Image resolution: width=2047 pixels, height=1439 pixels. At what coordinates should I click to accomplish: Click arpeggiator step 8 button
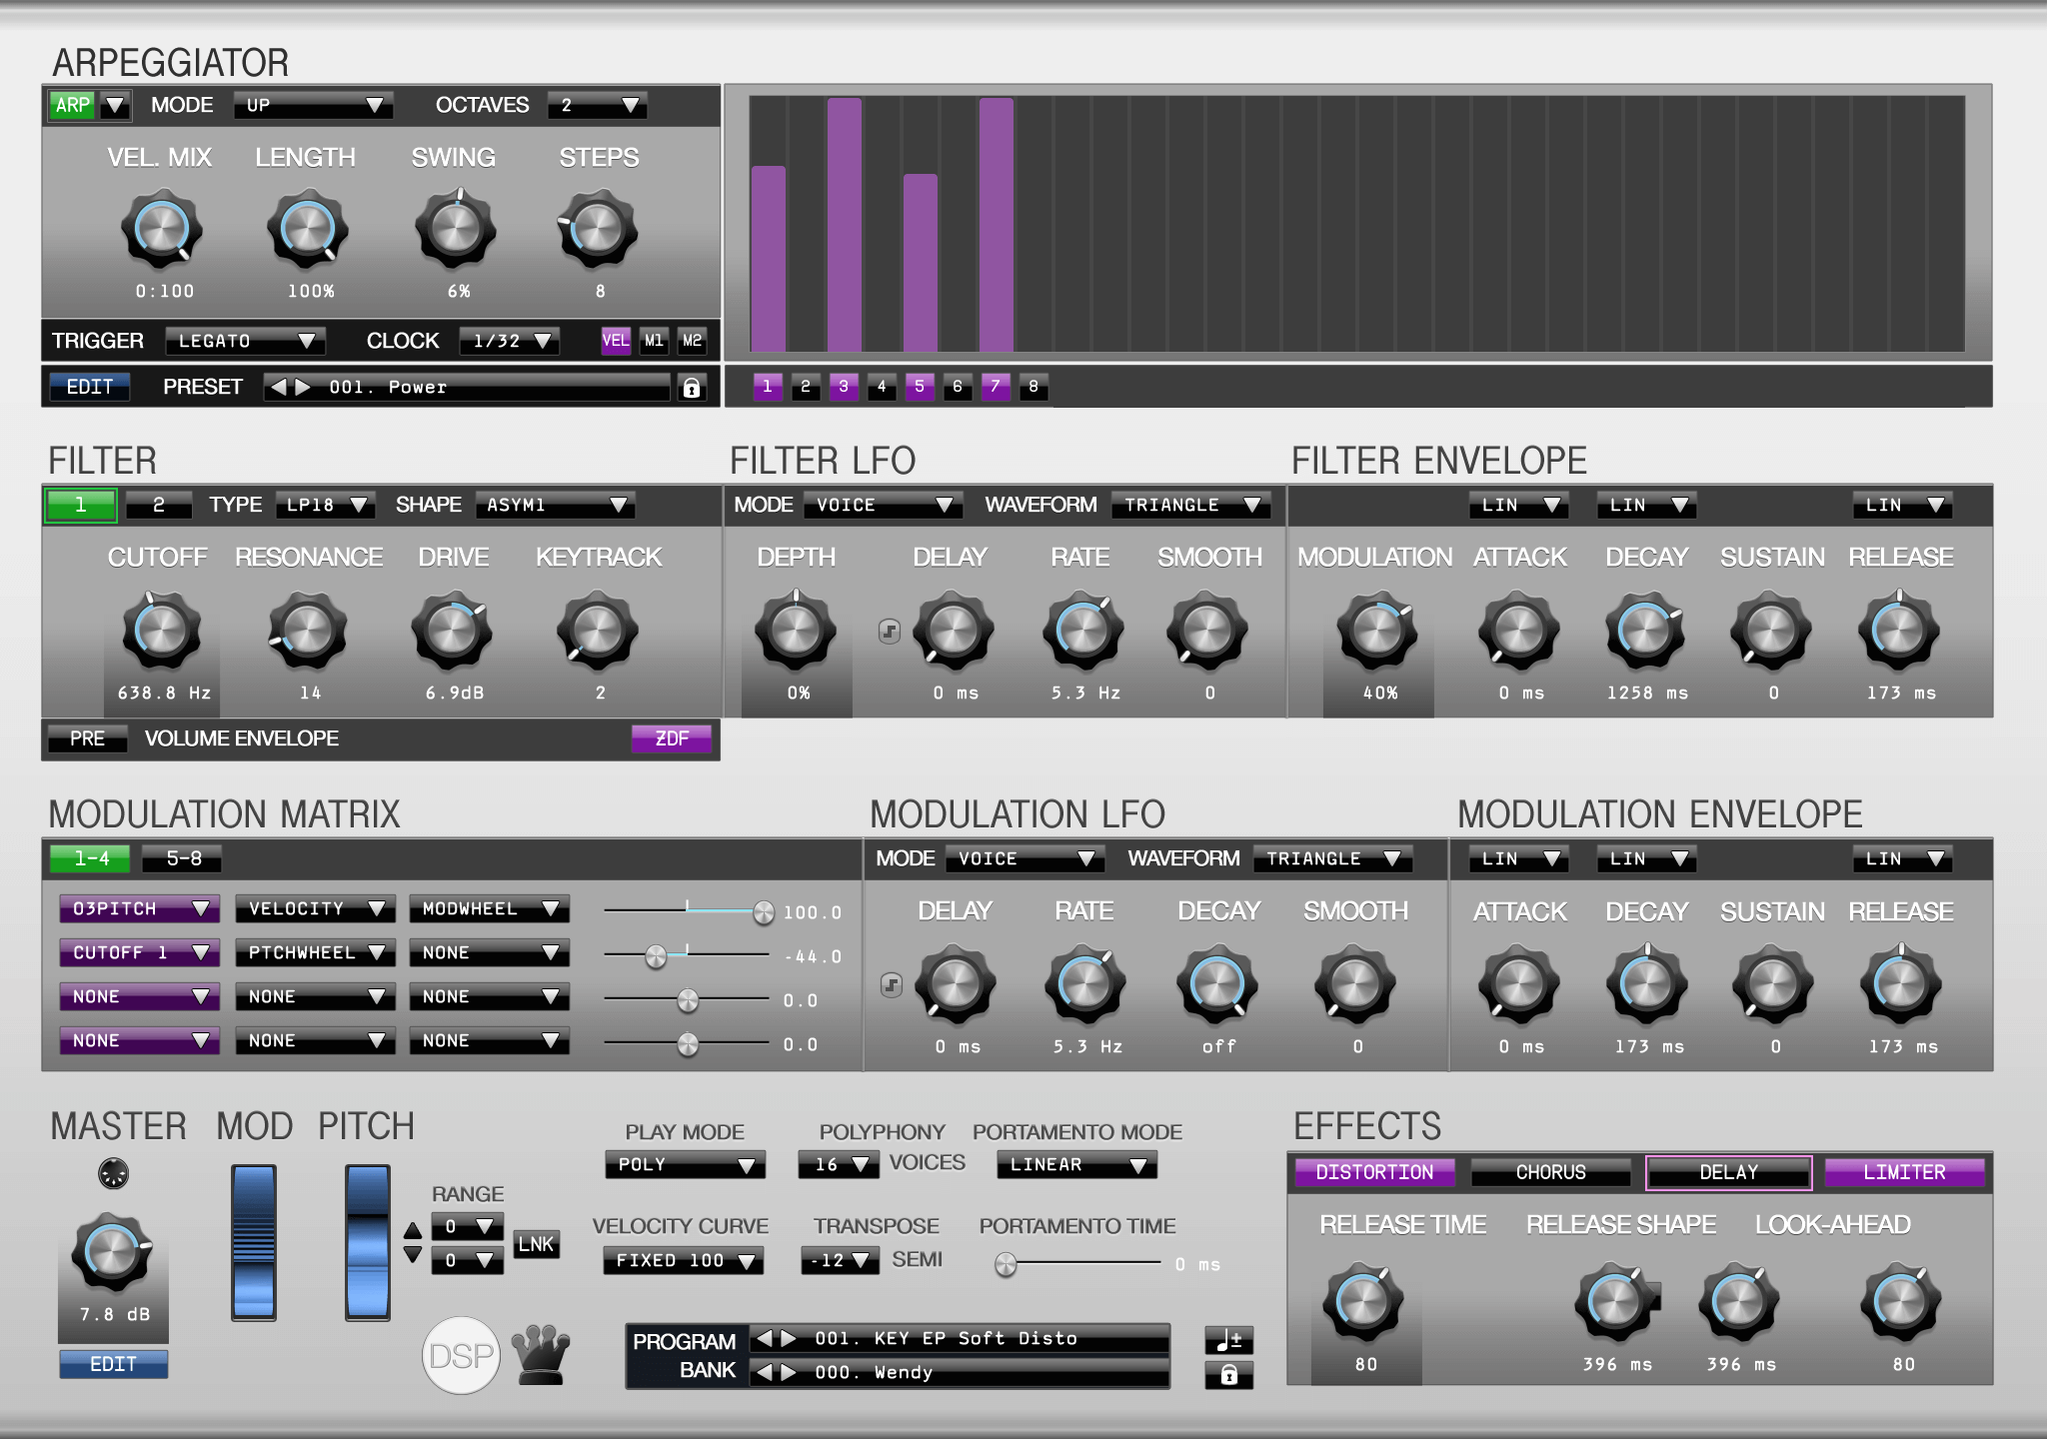1032,387
